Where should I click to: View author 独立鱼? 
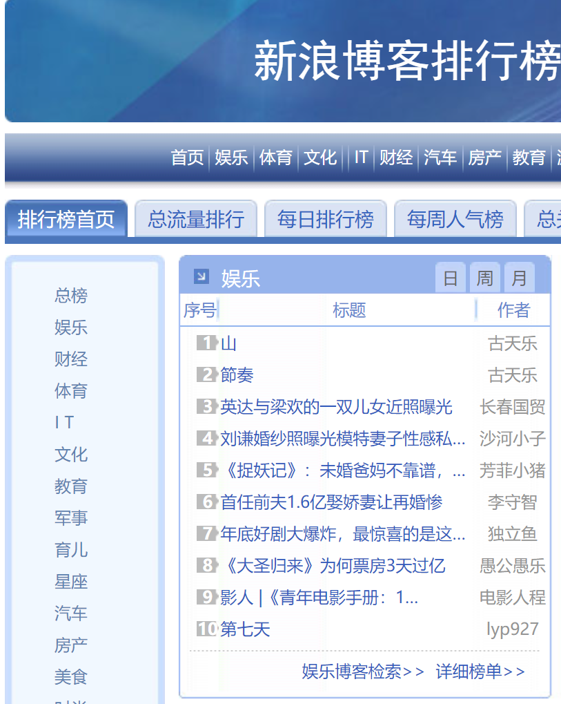point(513,534)
